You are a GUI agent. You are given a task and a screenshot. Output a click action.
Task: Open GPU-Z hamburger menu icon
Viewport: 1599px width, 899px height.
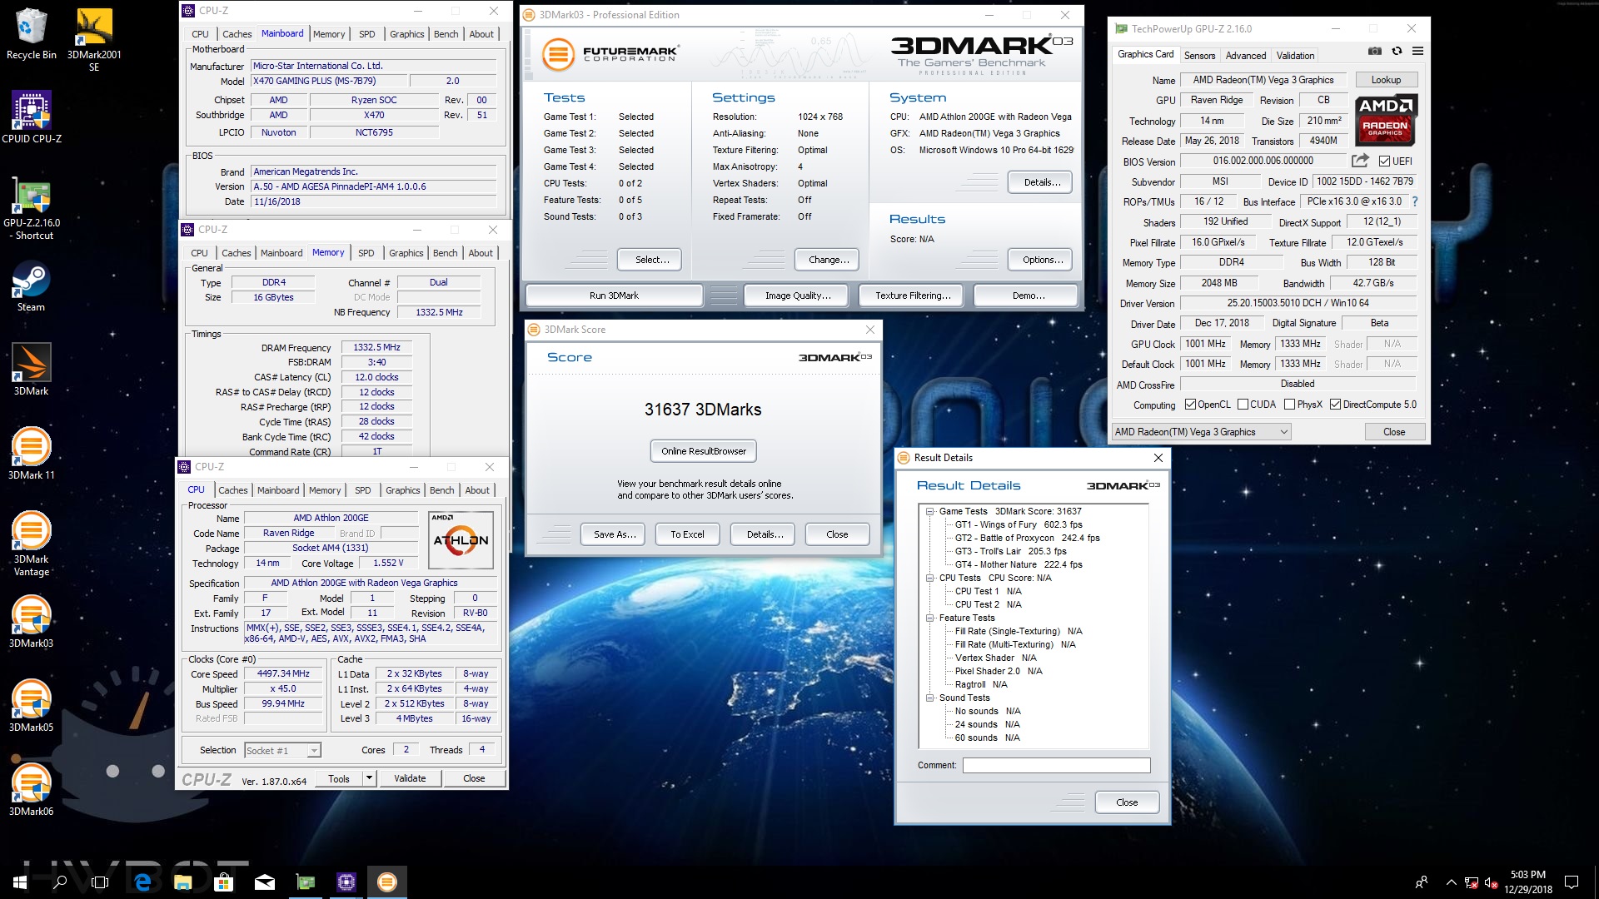click(1417, 52)
